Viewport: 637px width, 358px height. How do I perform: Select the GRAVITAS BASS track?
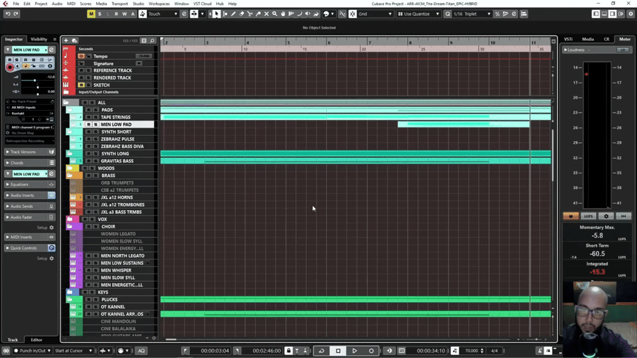(x=117, y=161)
